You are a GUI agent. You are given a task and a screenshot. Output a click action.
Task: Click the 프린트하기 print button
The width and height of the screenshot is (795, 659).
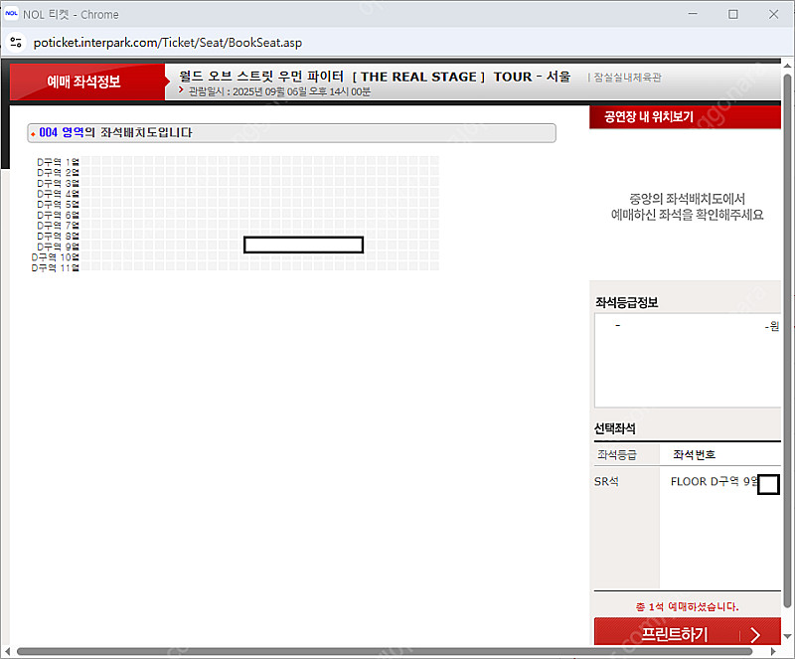click(687, 632)
